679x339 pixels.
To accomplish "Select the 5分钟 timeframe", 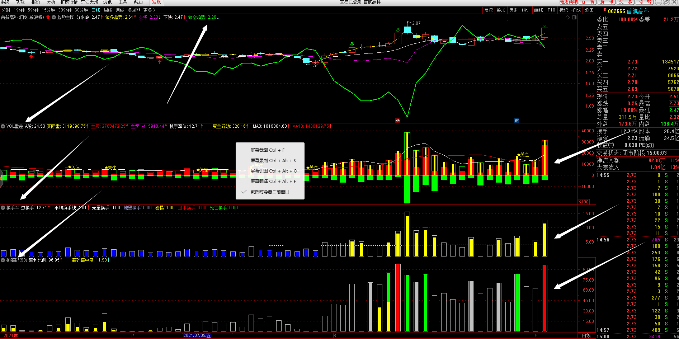I will (33, 10).
